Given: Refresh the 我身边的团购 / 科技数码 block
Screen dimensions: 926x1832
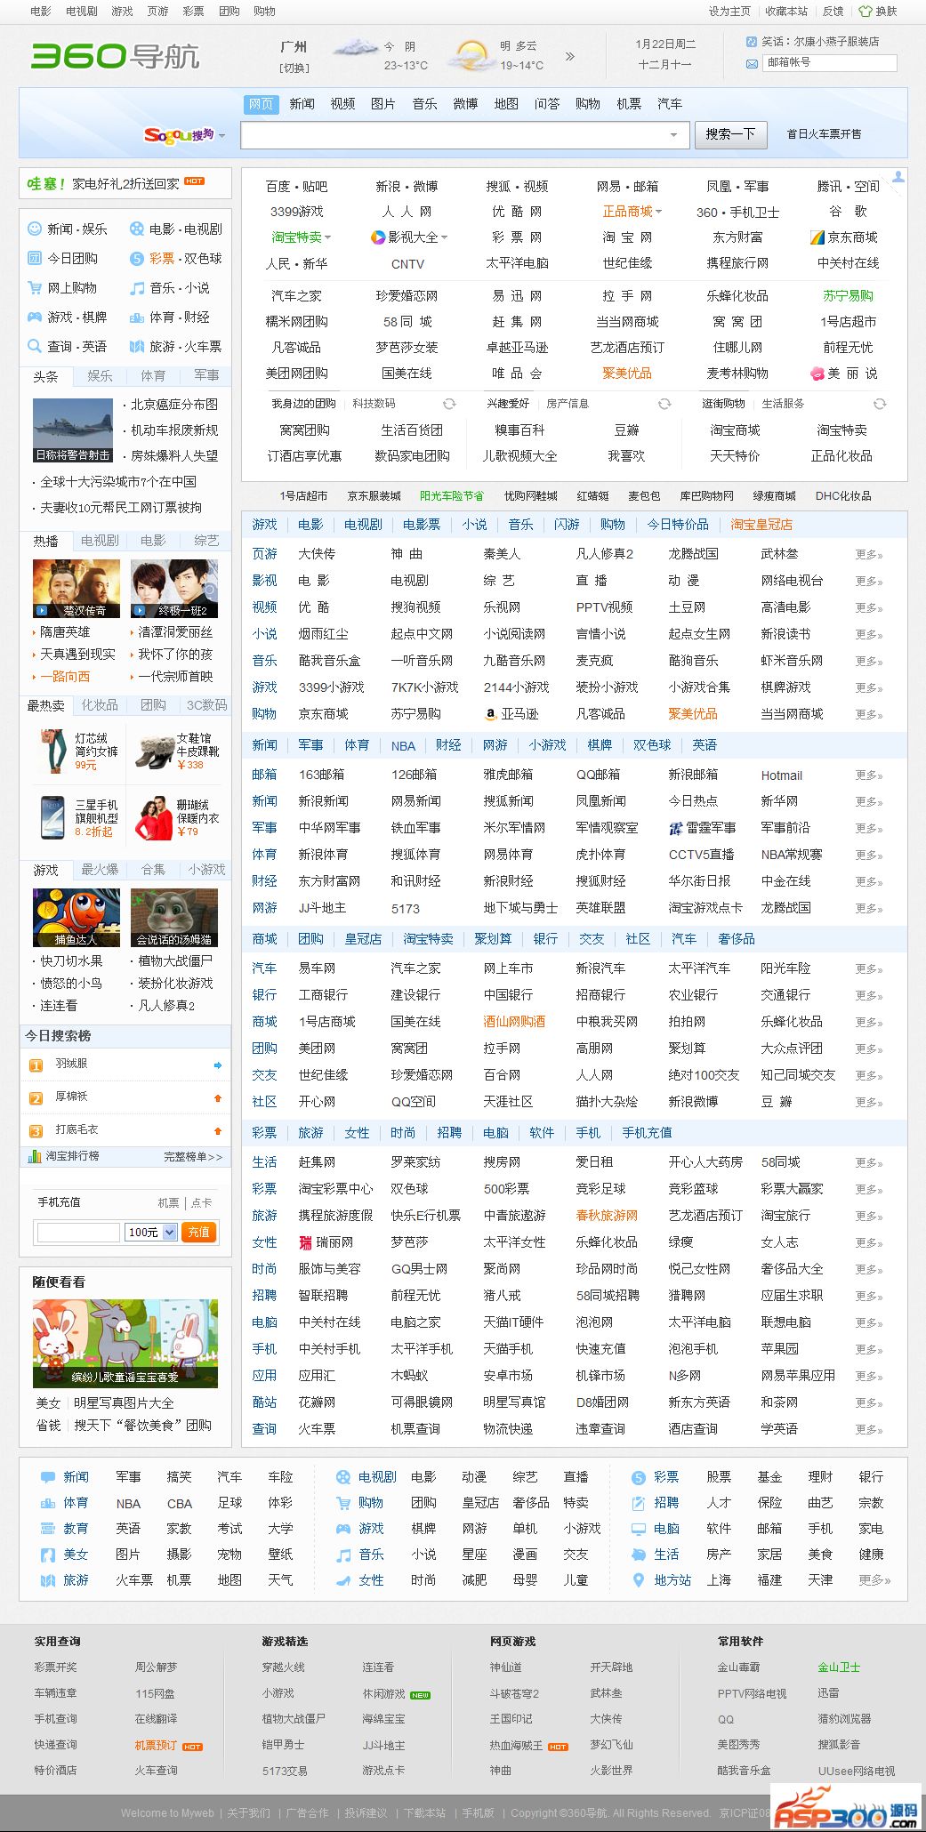Looking at the screenshot, I should [449, 404].
